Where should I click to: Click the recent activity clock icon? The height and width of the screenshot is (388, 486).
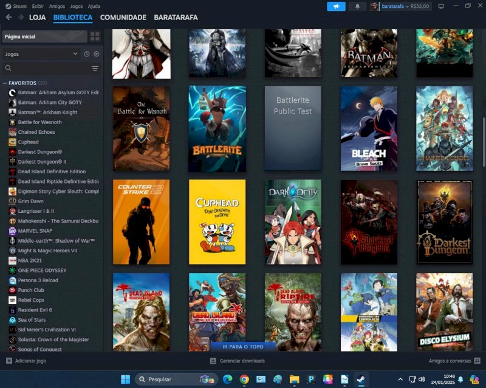click(x=87, y=54)
